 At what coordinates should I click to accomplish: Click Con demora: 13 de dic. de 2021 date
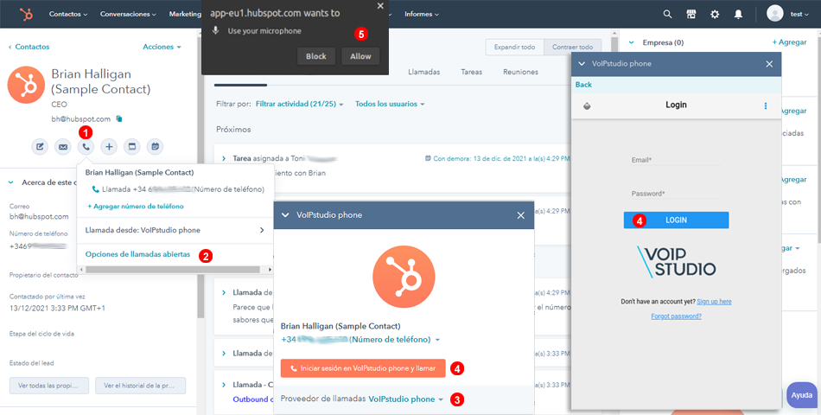point(498,158)
